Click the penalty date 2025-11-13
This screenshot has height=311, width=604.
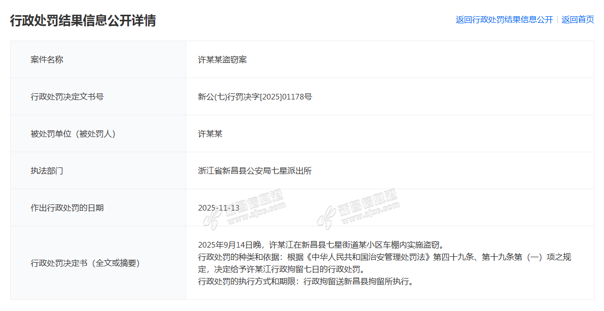[x=219, y=208]
